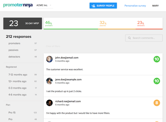Screen dimensions: 166x122
Task: Filter responses by promoters
Action: (x=15, y=43)
